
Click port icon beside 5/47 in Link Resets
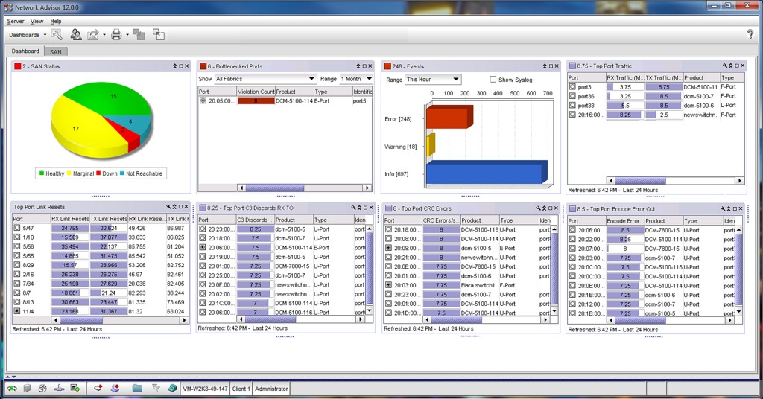pyautogui.click(x=17, y=228)
